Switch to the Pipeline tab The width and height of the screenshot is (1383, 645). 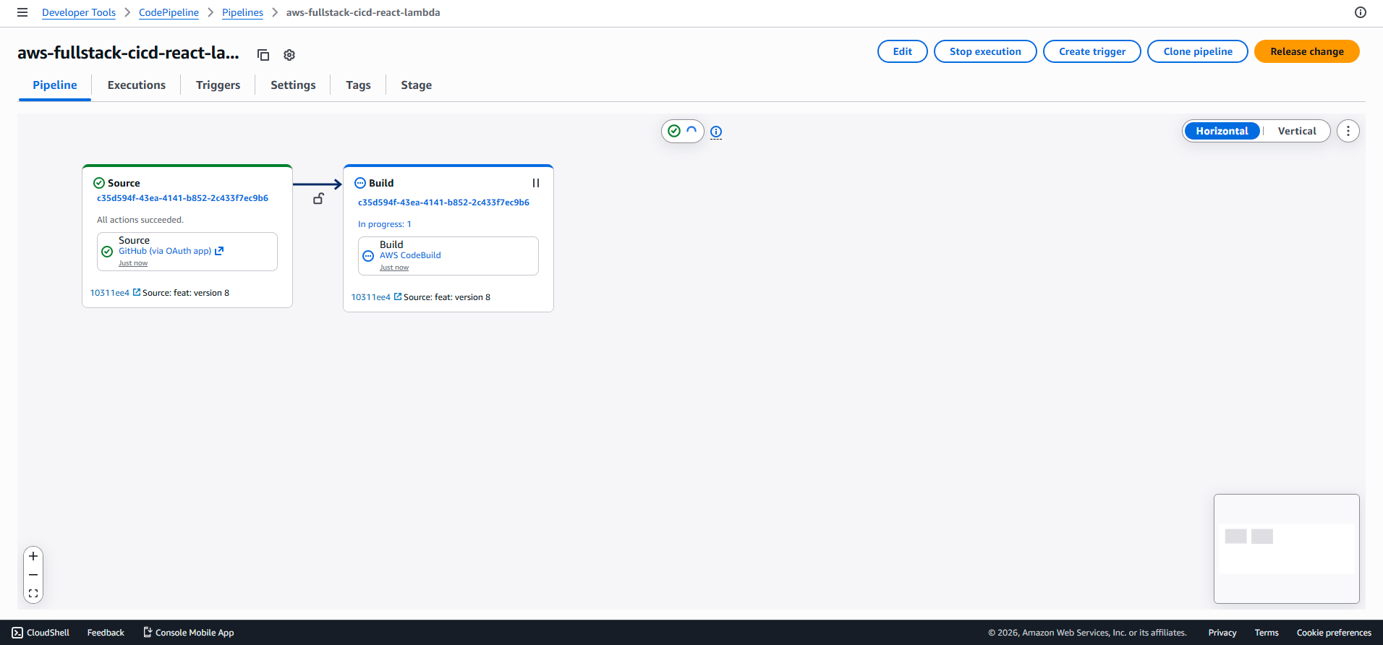click(x=55, y=85)
